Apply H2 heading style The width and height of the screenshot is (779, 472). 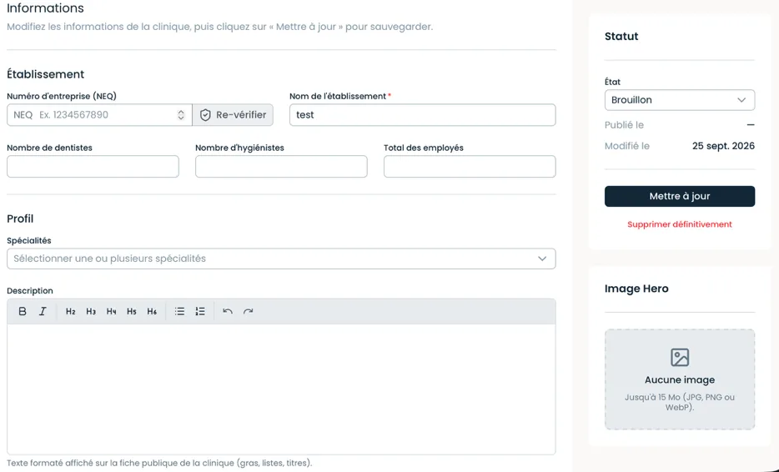click(71, 312)
